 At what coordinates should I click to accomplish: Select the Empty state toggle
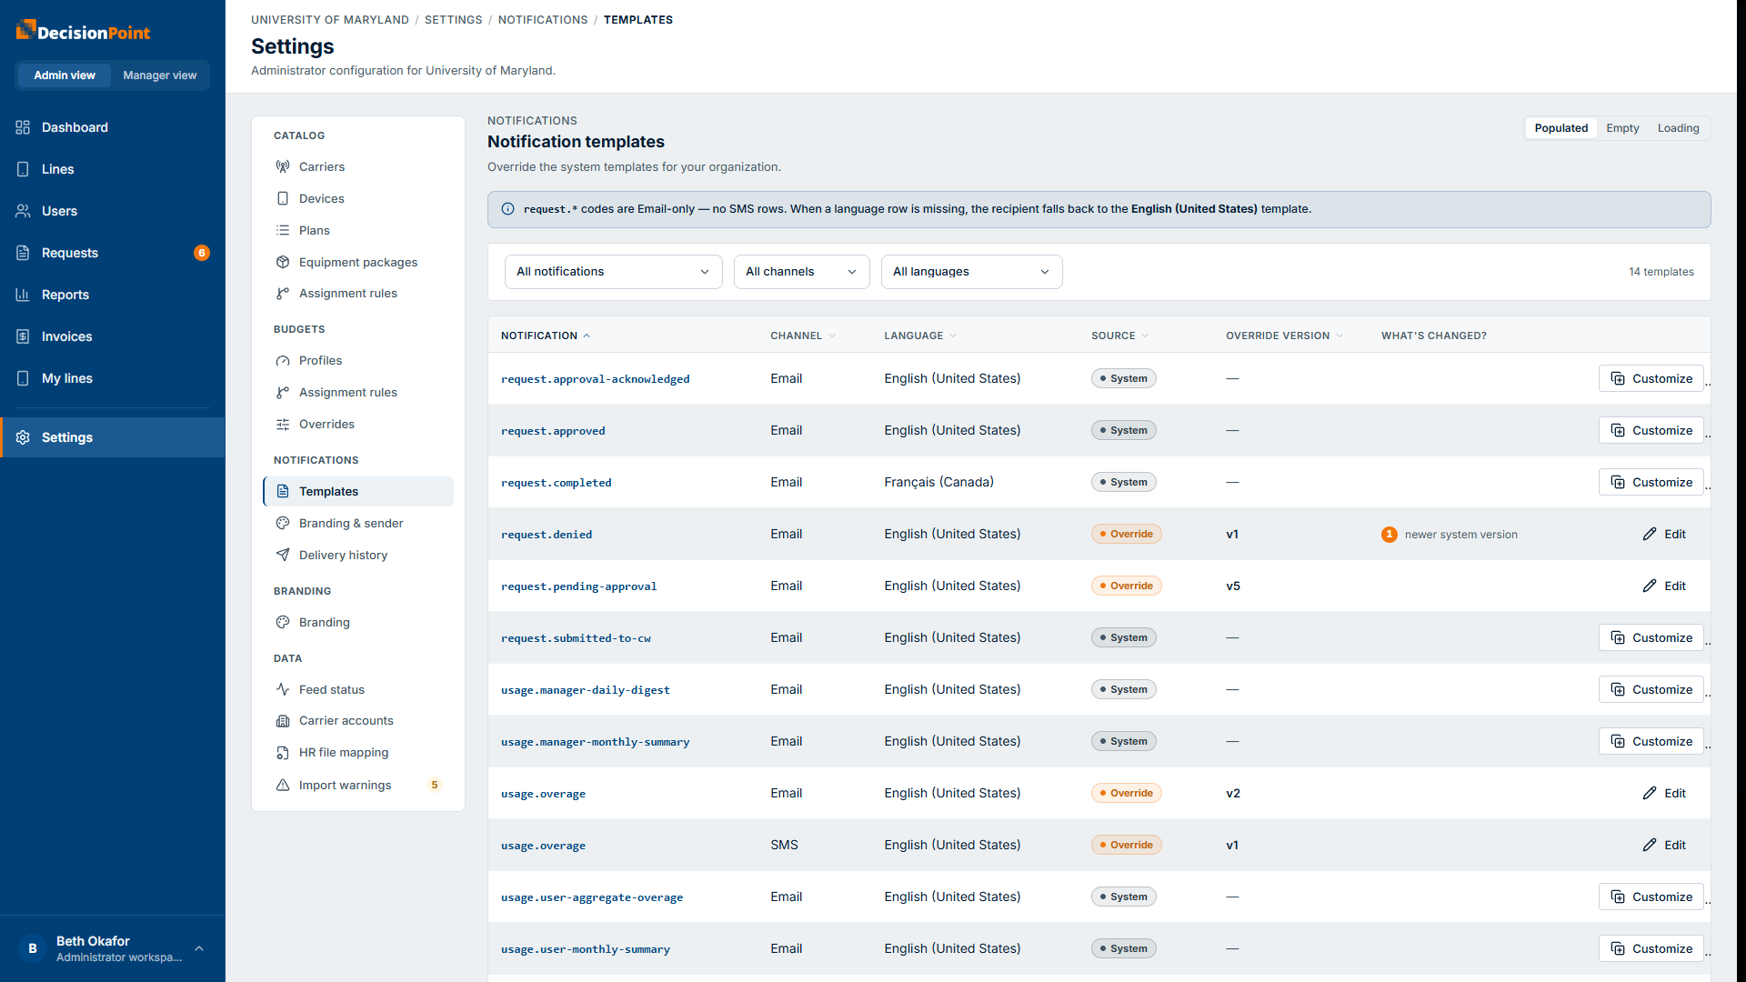click(1622, 128)
